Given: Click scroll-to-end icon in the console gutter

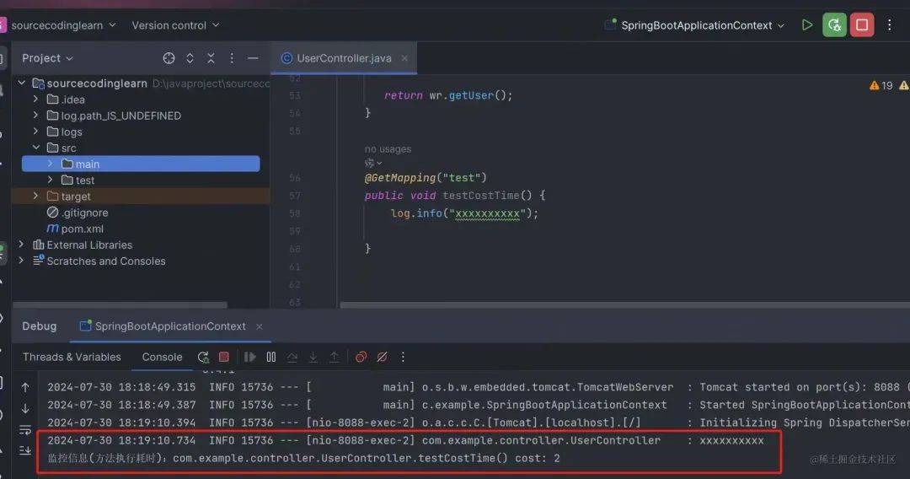Looking at the screenshot, I should click(x=25, y=450).
